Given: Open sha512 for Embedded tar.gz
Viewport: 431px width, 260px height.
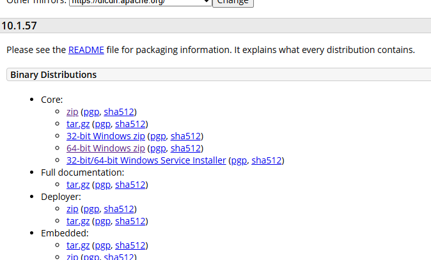Looking at the screenshot, I should tap(130, 245).
